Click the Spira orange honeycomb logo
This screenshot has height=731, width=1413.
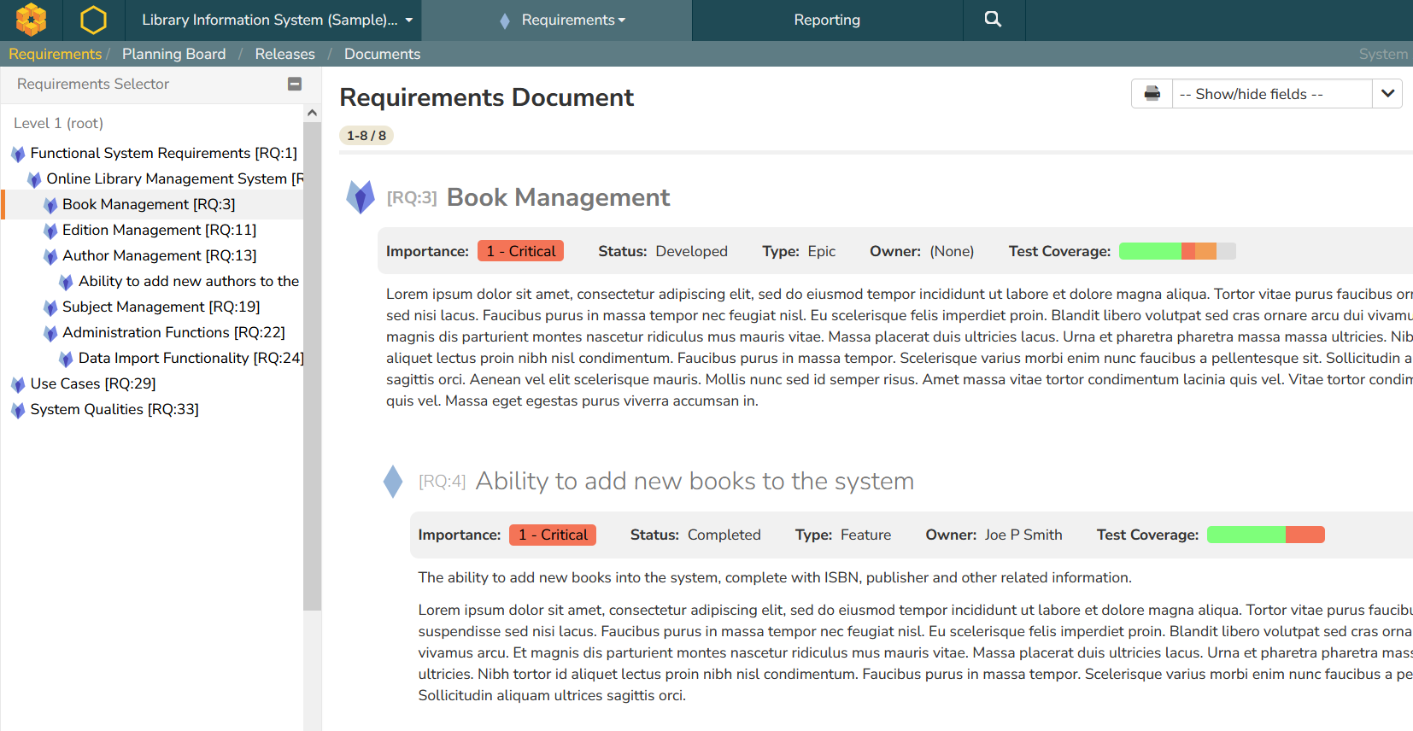[31, 20]
